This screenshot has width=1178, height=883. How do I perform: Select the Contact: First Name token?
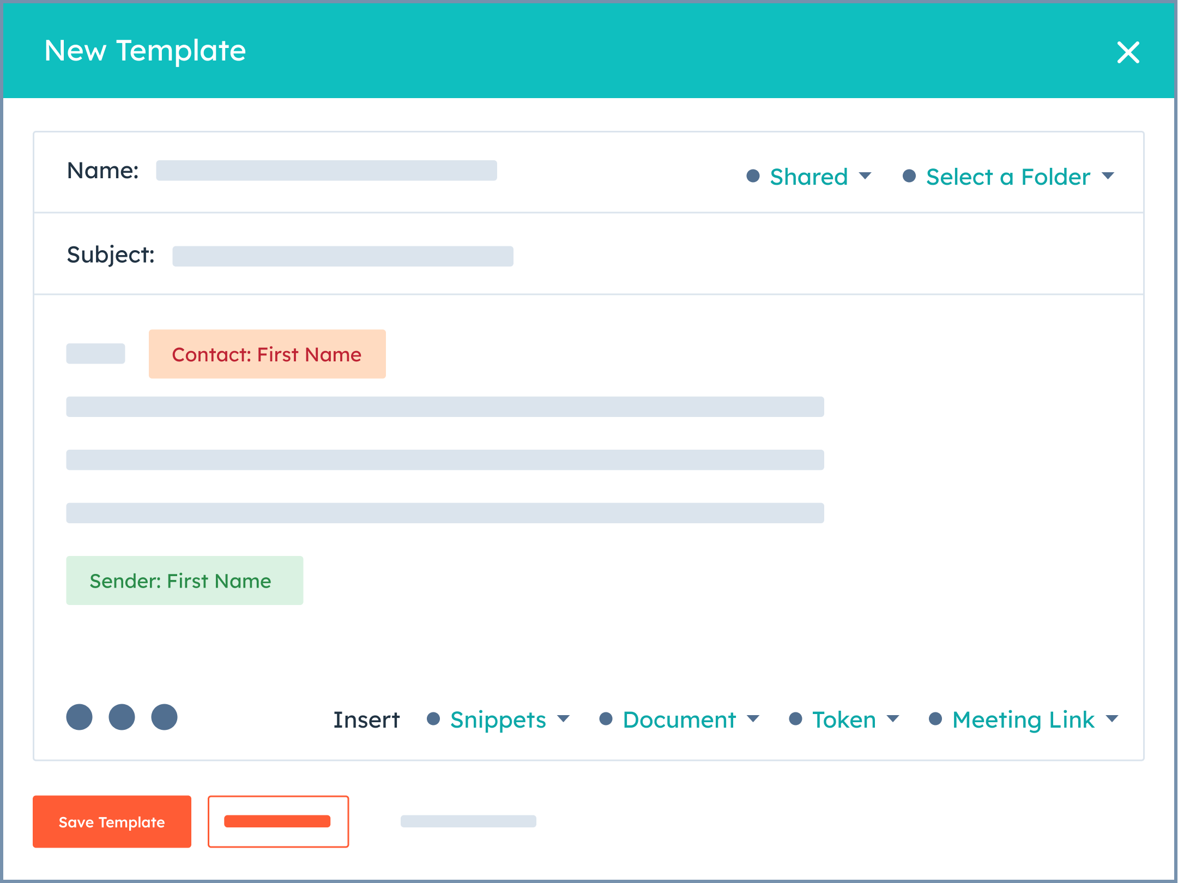(267, 354)
